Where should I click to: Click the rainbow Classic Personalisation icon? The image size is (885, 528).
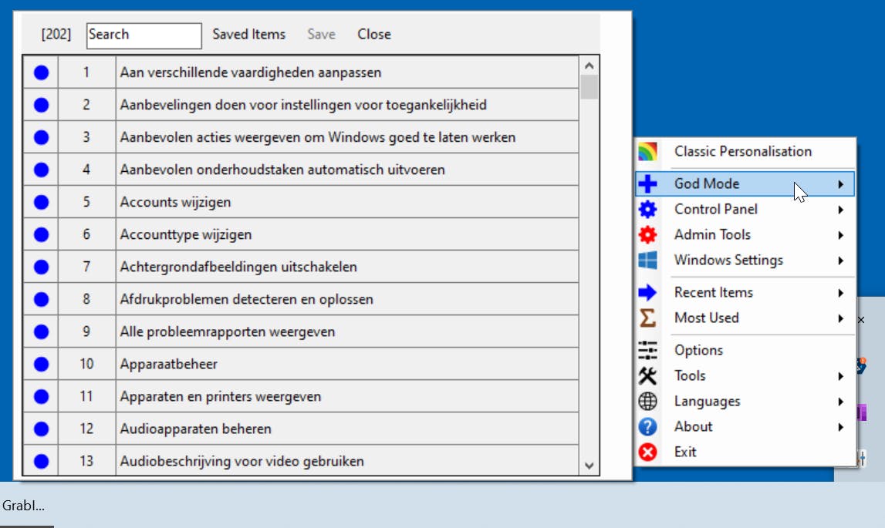click(647, 151)
